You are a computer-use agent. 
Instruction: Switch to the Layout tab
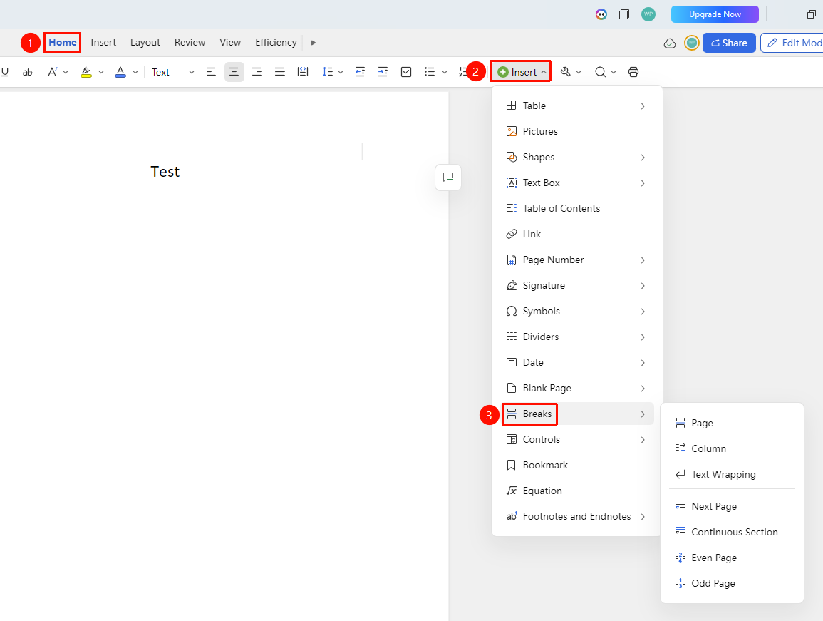(x=145, y=43)
